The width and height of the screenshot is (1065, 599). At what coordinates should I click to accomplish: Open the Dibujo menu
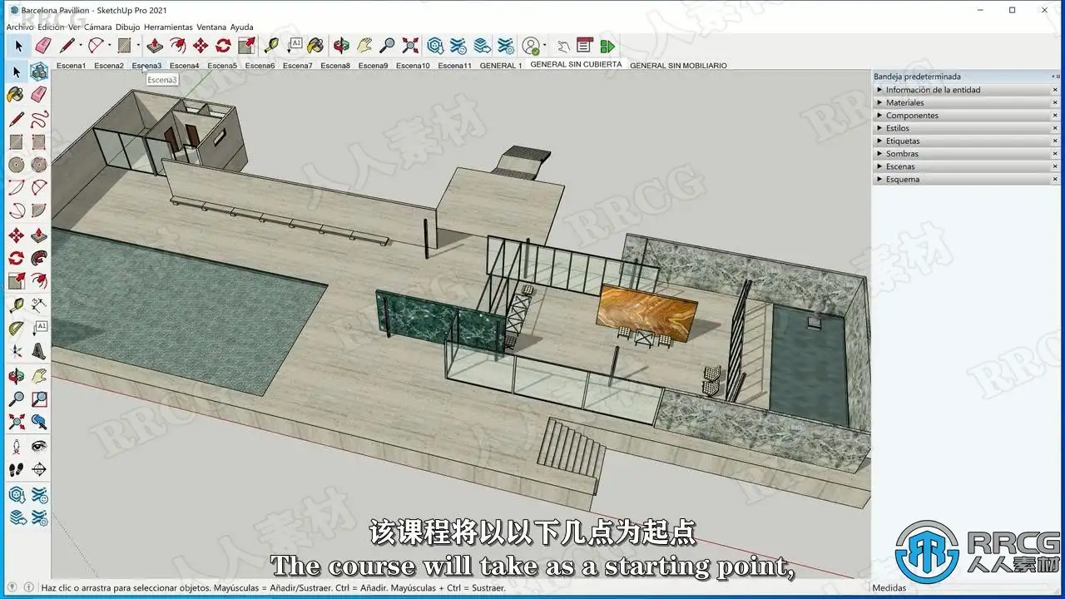coord(128,27)
